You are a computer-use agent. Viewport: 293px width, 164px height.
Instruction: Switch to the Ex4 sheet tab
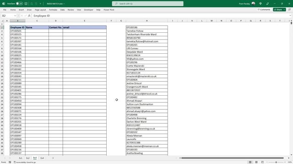pyautogui.click(x=42, y=158)
